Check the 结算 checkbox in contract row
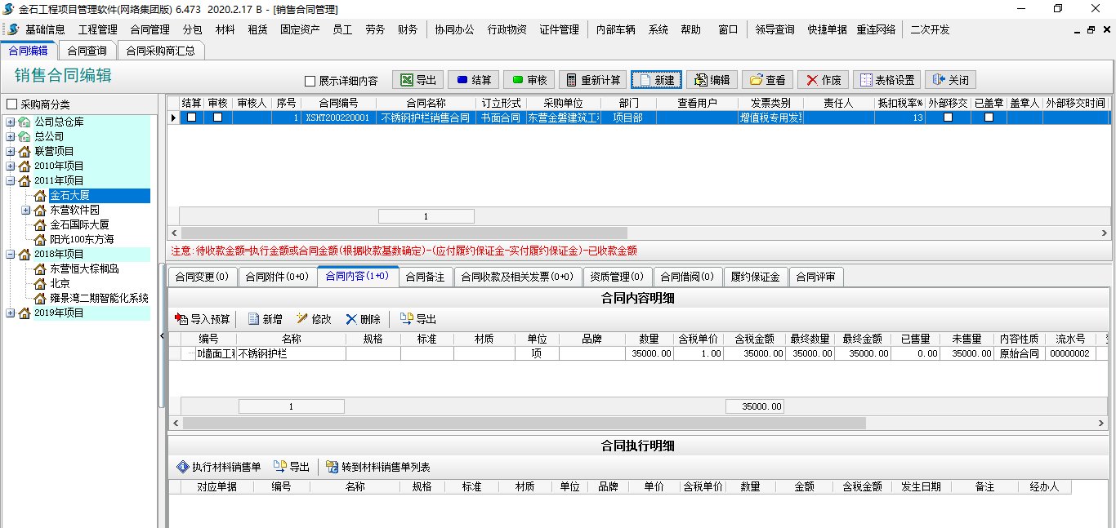Image resolution: width=1116 pixels, height=528 pixels. [191, 118]
